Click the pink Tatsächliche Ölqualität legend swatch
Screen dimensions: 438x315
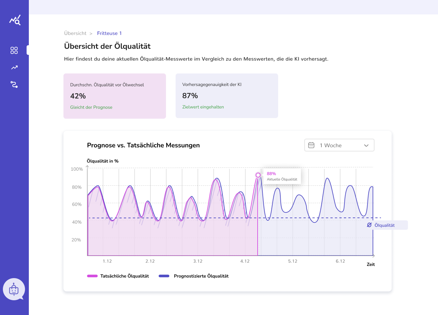(x=92, y=276)
